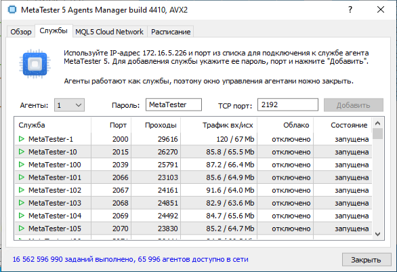Image resolution: width=397 pixels, height=272 pixels.
Task: Click the services list scrollbar thumb
Action: pos(378,134)
